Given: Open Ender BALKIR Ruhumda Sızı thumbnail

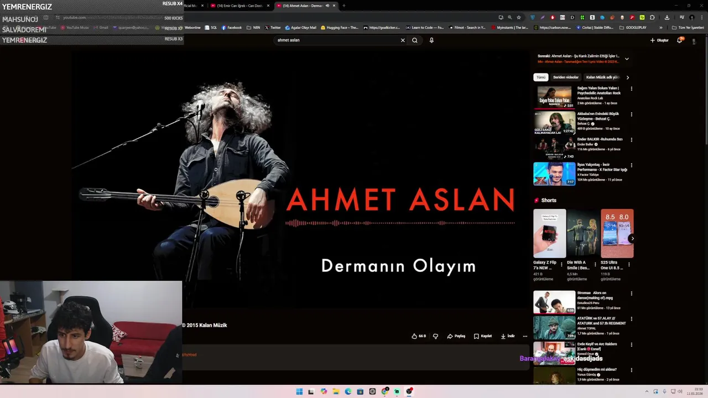Looking at the screenshot, I should coord(554,148).
